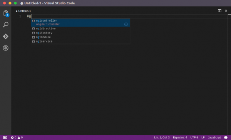Open the Debug bug icon
231x140 pixels.
pyautogui.click(x=6, y=48)
